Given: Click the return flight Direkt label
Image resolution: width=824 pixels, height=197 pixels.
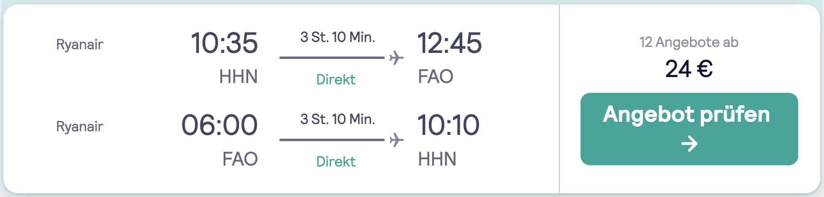Looking at the screenshot, I should click(x=336, y=161).
